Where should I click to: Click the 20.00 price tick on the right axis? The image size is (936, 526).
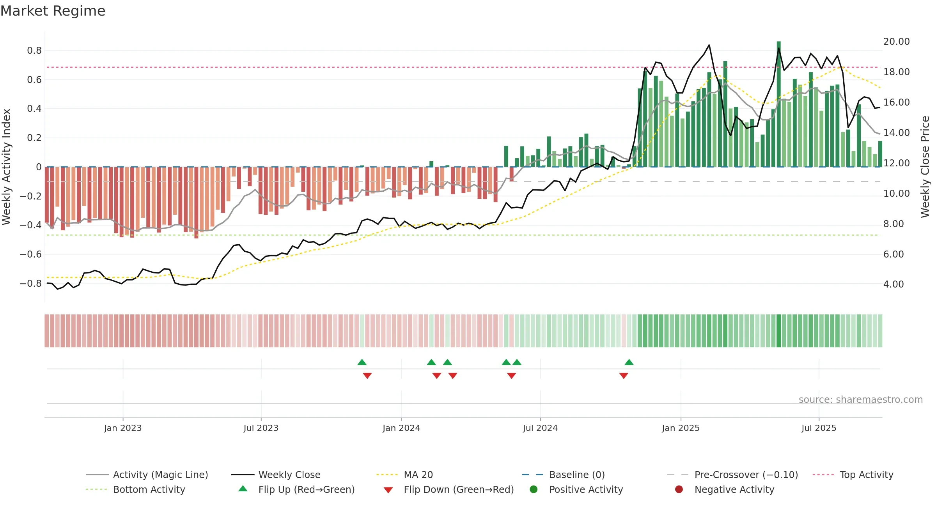[897, 42]
